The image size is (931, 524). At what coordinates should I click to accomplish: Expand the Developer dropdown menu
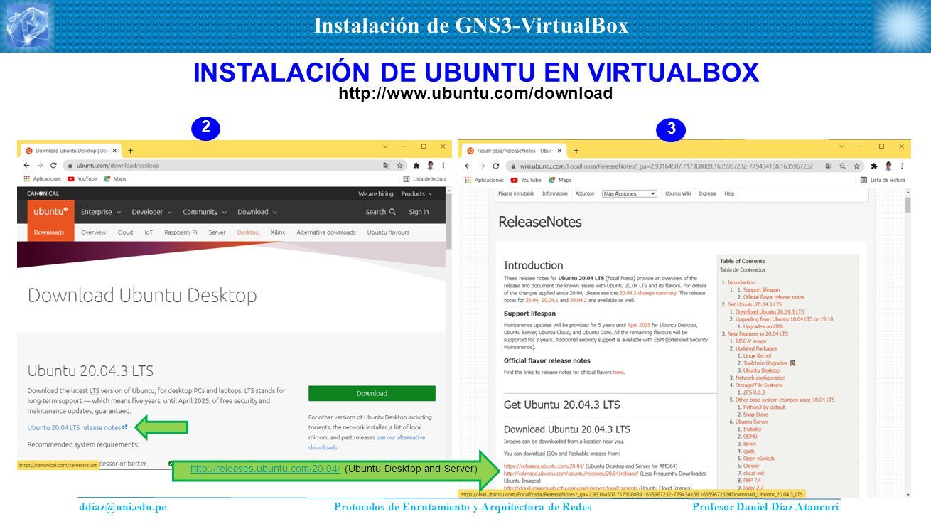[151, 212]
